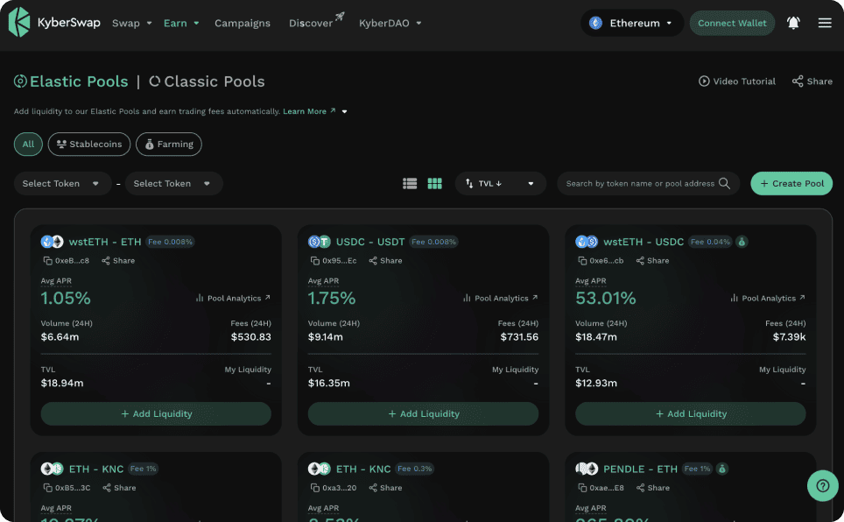This screenshot has height=522, width=844.
Task: Copy ETH - KNC pool address 0xB5...3C
Action: click(x=48, y=488)
